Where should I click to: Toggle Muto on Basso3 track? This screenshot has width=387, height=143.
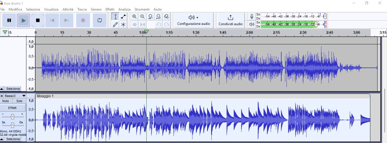pyautogui.click(x=6, y=101)
